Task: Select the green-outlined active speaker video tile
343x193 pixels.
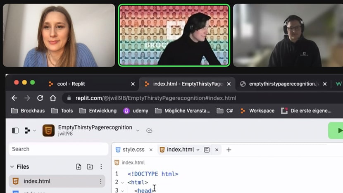Action: tap(174, 35)
